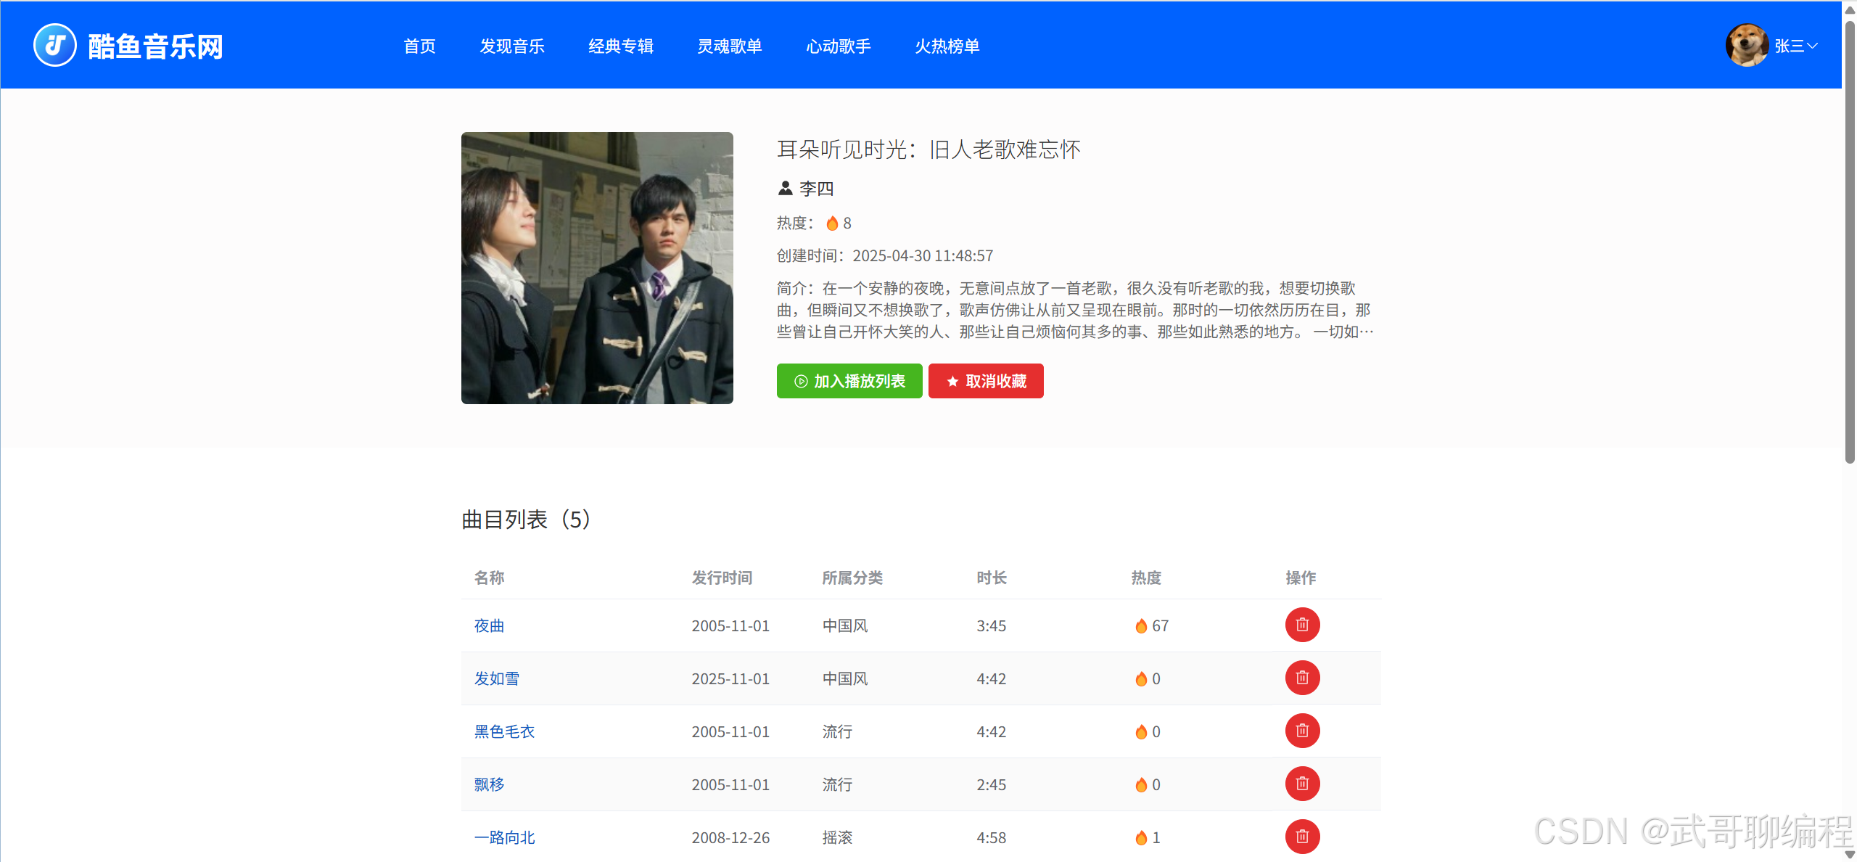Delete 发如雪 using the trash icon

click(x=1302, y=678)
